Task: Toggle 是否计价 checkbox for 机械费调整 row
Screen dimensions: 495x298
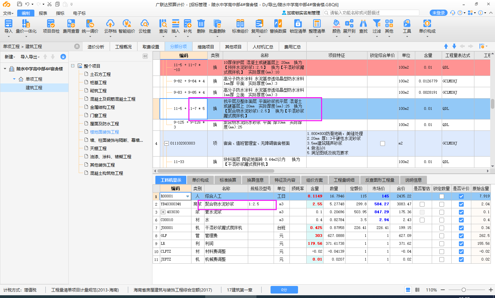Action: (x=461, y=260)
